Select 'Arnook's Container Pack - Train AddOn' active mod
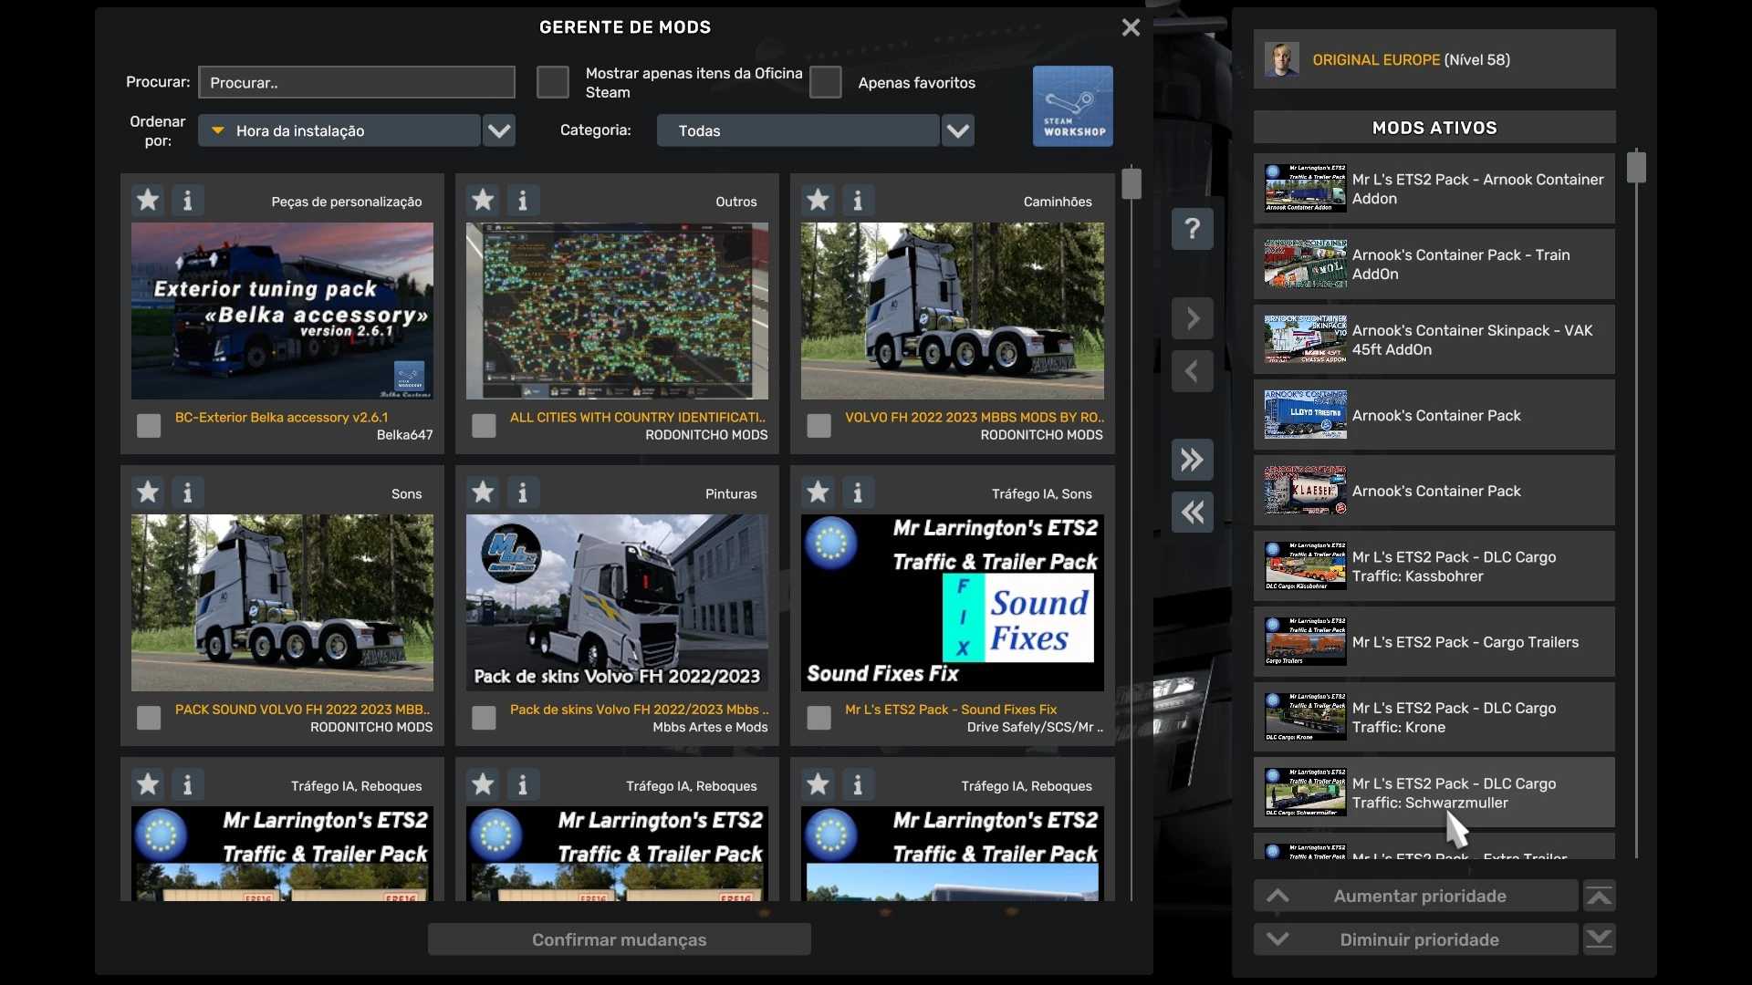This screenshot has height=985, width=1752. (x=1434, y=264)
